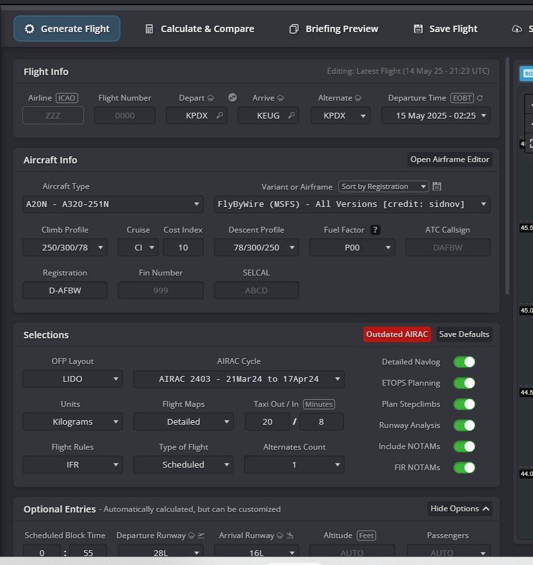The height and width of the screenshot is (565, 533).
Task: Click Save Defaults
Action: (464, 334)
